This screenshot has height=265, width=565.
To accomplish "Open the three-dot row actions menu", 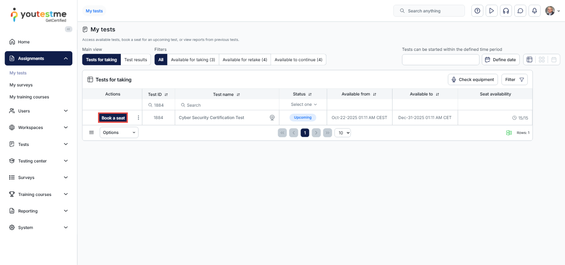I will pos(138,118).
